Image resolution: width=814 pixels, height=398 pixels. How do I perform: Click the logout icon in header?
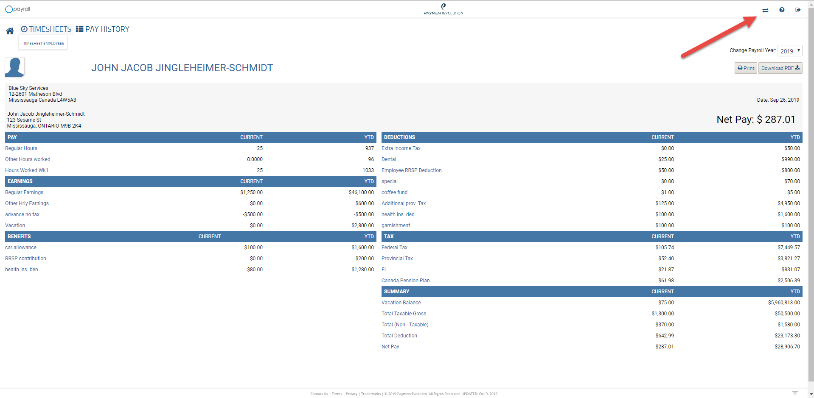pyautogui.click(x=798, y=10)
